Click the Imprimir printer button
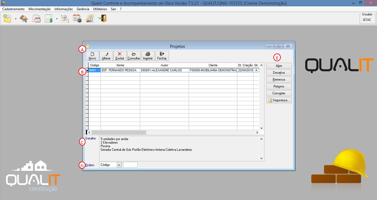This screenshot has height=200, width=377. 148,56
